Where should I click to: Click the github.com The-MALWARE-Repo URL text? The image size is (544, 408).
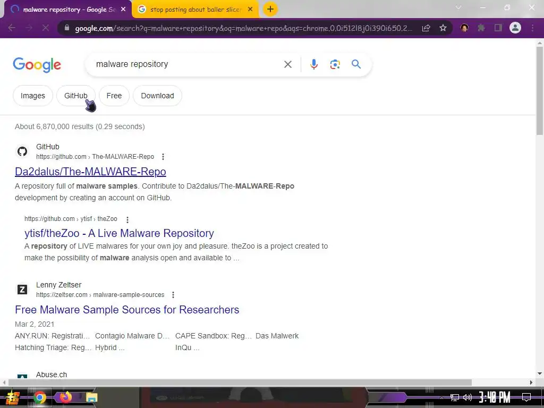click(x=95, y=157)
